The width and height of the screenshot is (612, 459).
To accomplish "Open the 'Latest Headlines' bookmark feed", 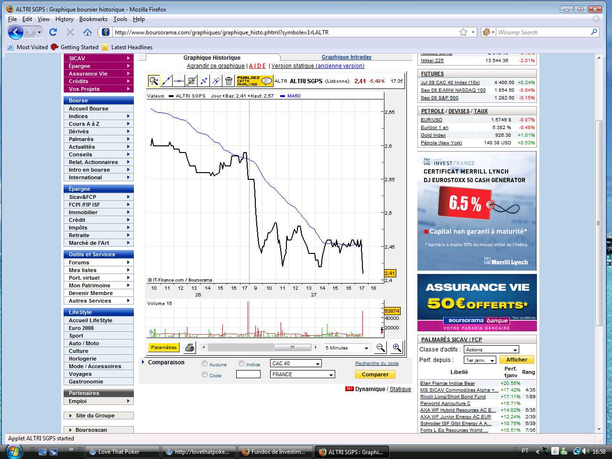I will pos(127,47).
